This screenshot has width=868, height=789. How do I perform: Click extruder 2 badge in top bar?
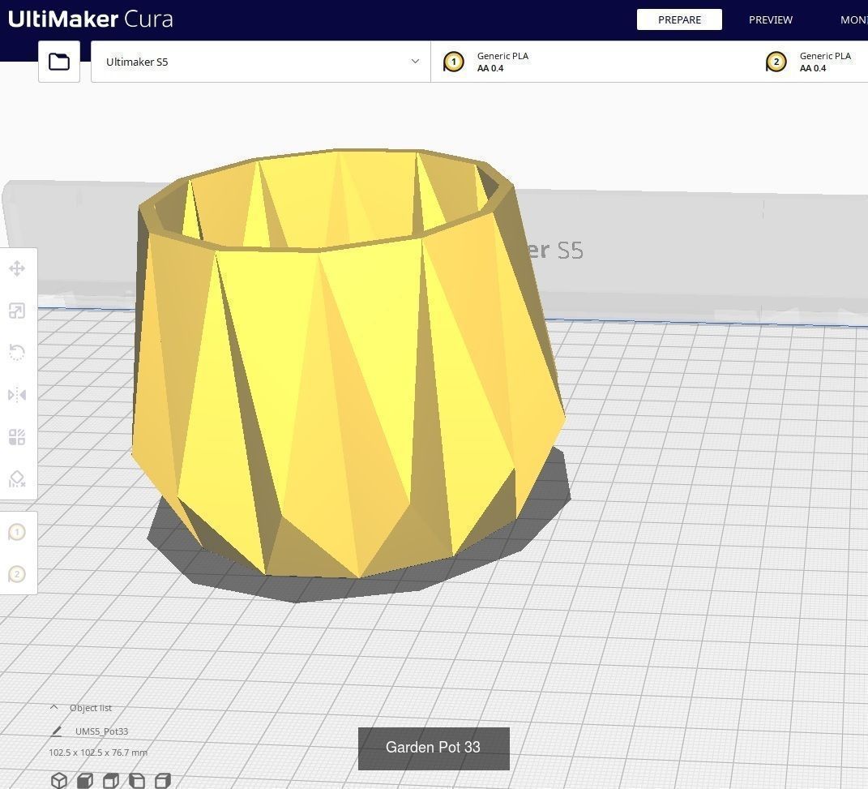click(776, 62)
